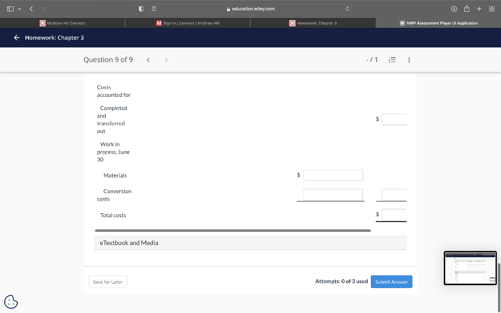Image resolution: width=501 pixels, height=313 pixels.
Task: Open the cookie preferences icon
Action: coord(11,302)
